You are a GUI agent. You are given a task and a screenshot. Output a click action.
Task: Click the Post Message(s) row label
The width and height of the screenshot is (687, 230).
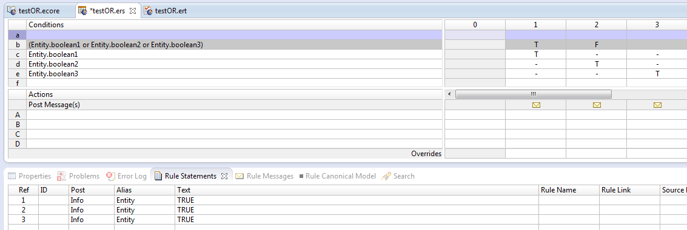coord(54,105)
